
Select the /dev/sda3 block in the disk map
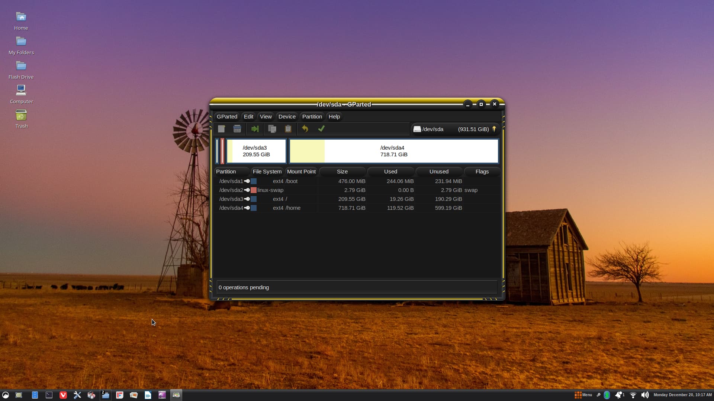click(x=256, y=151)
